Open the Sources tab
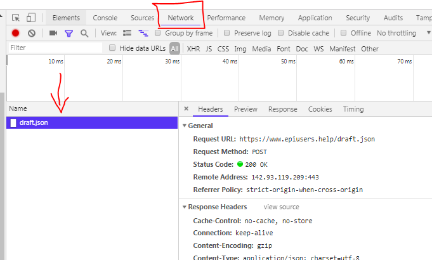This screenshot has height=260, width=432. pyautogui.click(x=142, y=18)
